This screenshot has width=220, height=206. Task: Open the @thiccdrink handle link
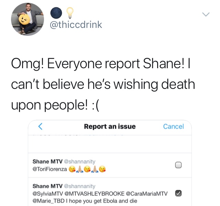click(x=76, y=25)
